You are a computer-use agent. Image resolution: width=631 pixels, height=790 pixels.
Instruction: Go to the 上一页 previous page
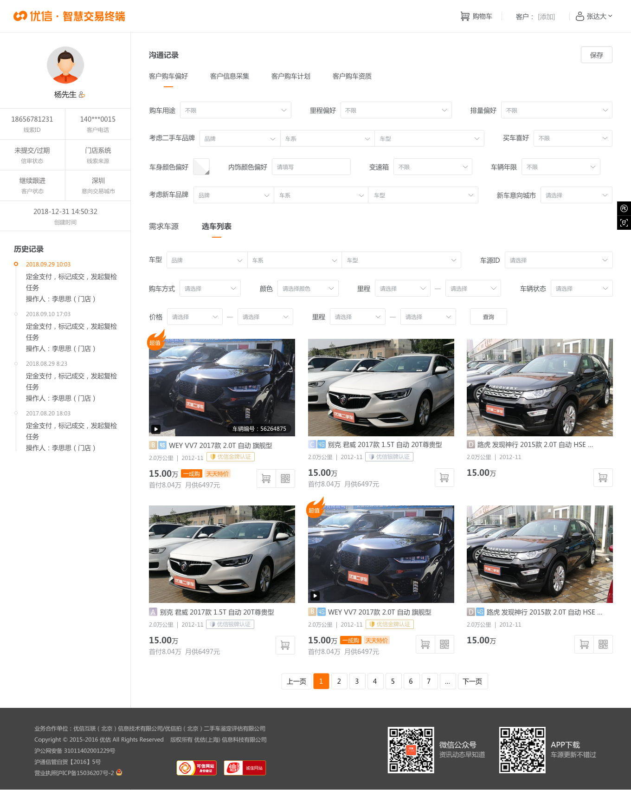pos(296,681)
